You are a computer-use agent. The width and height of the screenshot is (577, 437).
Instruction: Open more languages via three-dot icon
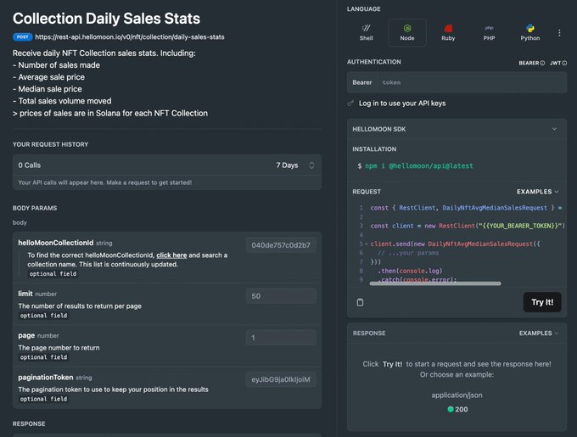click(559, 33)
